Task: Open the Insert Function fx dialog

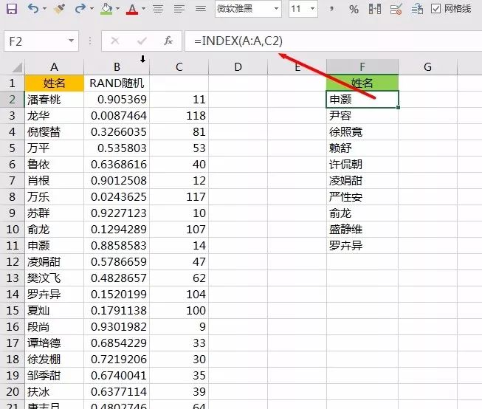Action: click(x=168, y=41)
